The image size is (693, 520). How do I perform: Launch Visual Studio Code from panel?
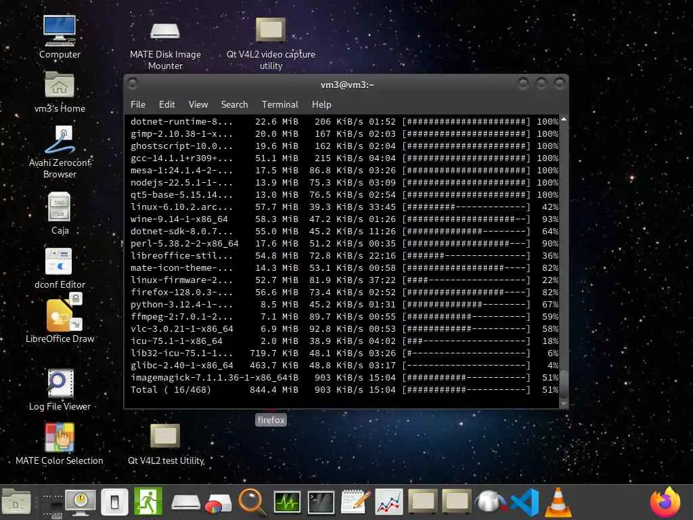(x=524, y=502)
